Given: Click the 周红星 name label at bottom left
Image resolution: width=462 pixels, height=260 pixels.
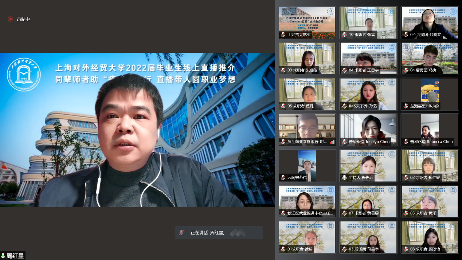Looking at the screenshot, I should pyautogui.click(x=15, y=256).
